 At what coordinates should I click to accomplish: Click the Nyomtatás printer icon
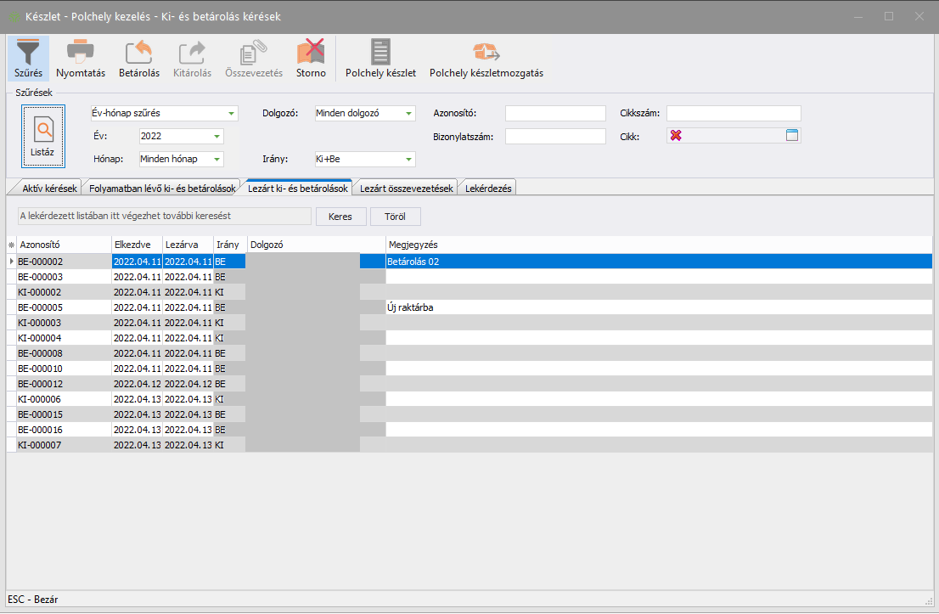point(81,53)
